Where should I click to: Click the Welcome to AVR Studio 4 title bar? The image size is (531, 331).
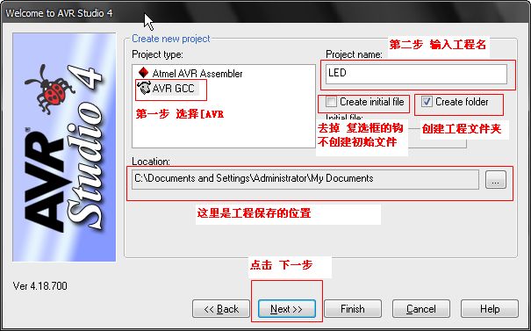pos(265,13)
